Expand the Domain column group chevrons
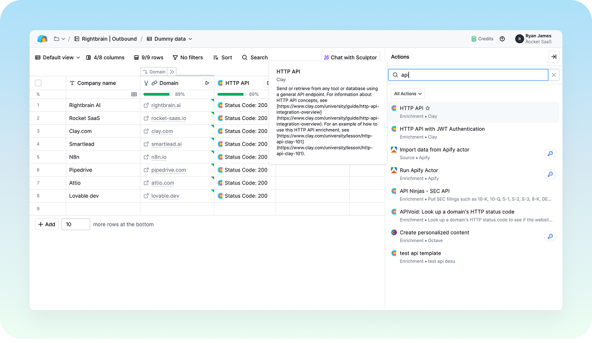 tap(172, 72)
